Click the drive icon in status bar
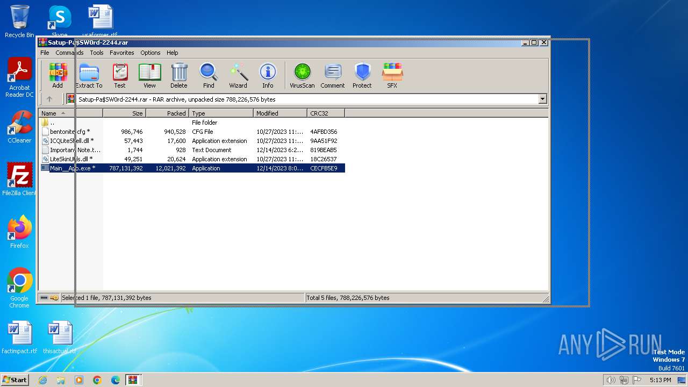 pos(44,298)
